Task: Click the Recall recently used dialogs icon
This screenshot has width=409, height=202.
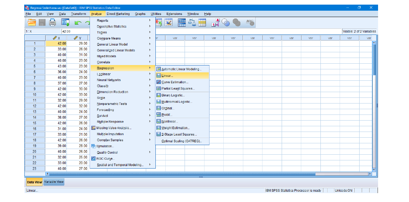Action: [65, 23]
